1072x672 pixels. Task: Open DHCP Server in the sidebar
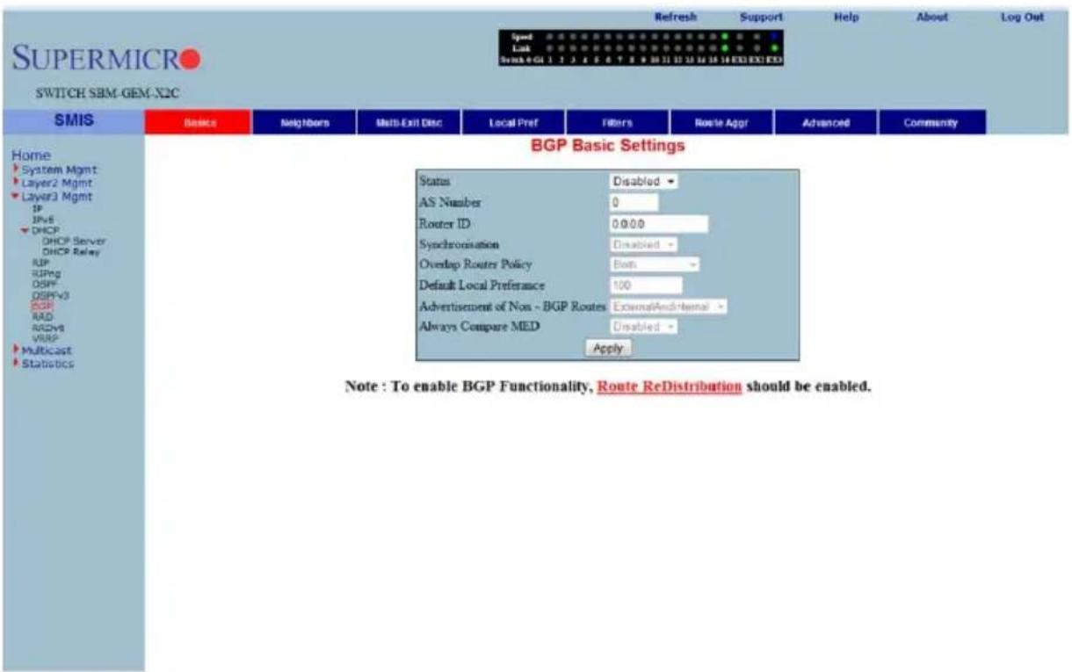tap(74, 241)
